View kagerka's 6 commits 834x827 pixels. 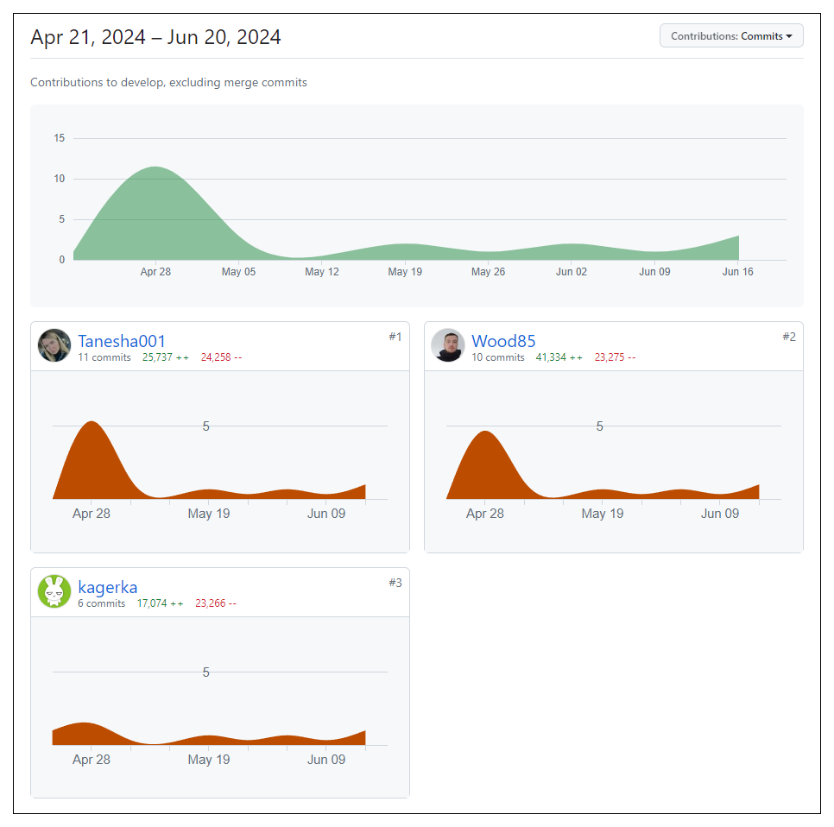[102, 603]
